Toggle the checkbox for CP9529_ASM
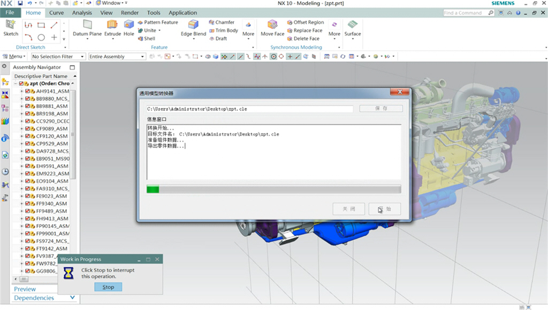 pyautogui.click(x=27, y=143)
